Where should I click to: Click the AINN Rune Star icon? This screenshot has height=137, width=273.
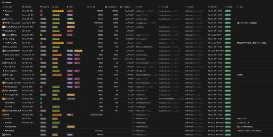(4, 43)
